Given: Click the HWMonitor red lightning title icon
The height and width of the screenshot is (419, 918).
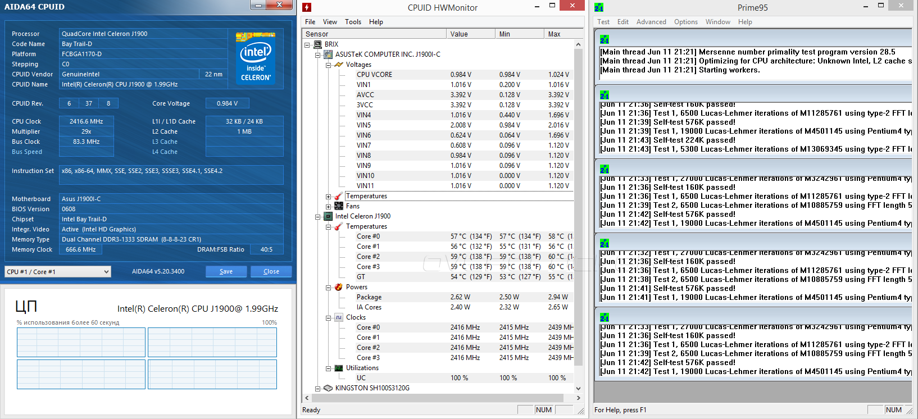Looking at the screenshot, I should coord(307,7).
